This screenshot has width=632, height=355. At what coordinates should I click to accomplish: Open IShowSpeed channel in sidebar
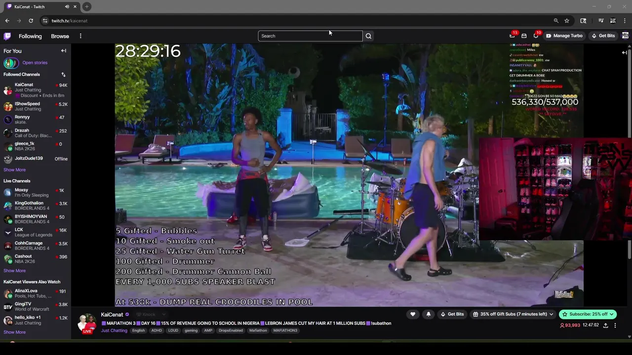(x=36, y=106)
